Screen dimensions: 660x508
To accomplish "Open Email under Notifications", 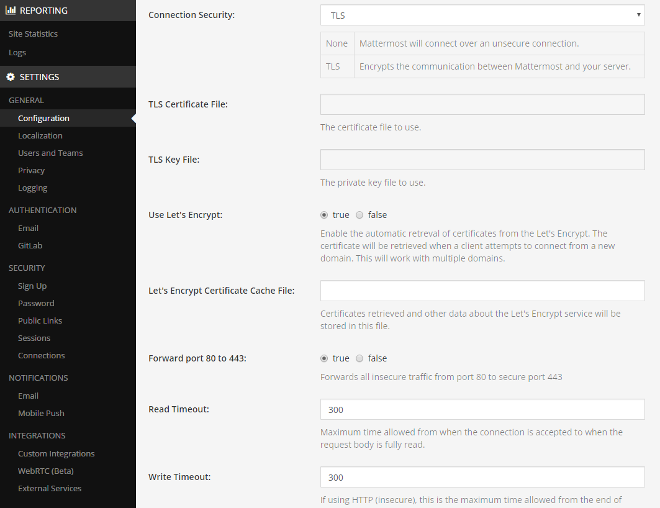I will [28, 396].
